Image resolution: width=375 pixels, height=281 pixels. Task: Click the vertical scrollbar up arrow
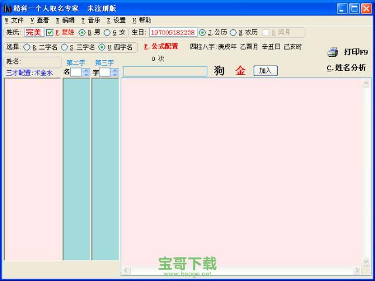tap(366, 84)
